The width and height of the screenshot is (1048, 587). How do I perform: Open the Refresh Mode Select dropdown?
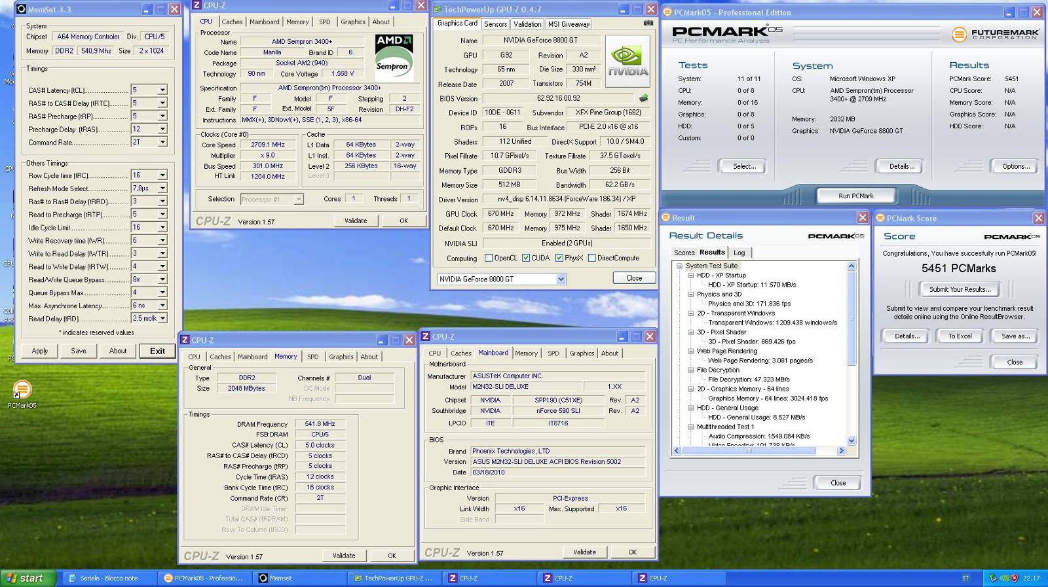[x=162, y=188]
